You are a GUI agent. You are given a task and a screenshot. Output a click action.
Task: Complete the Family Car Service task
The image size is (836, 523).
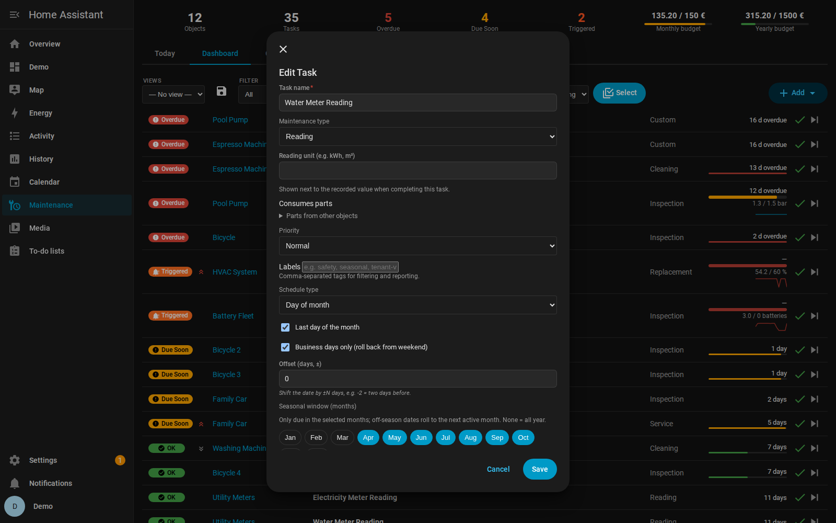(x=800, y=424)
